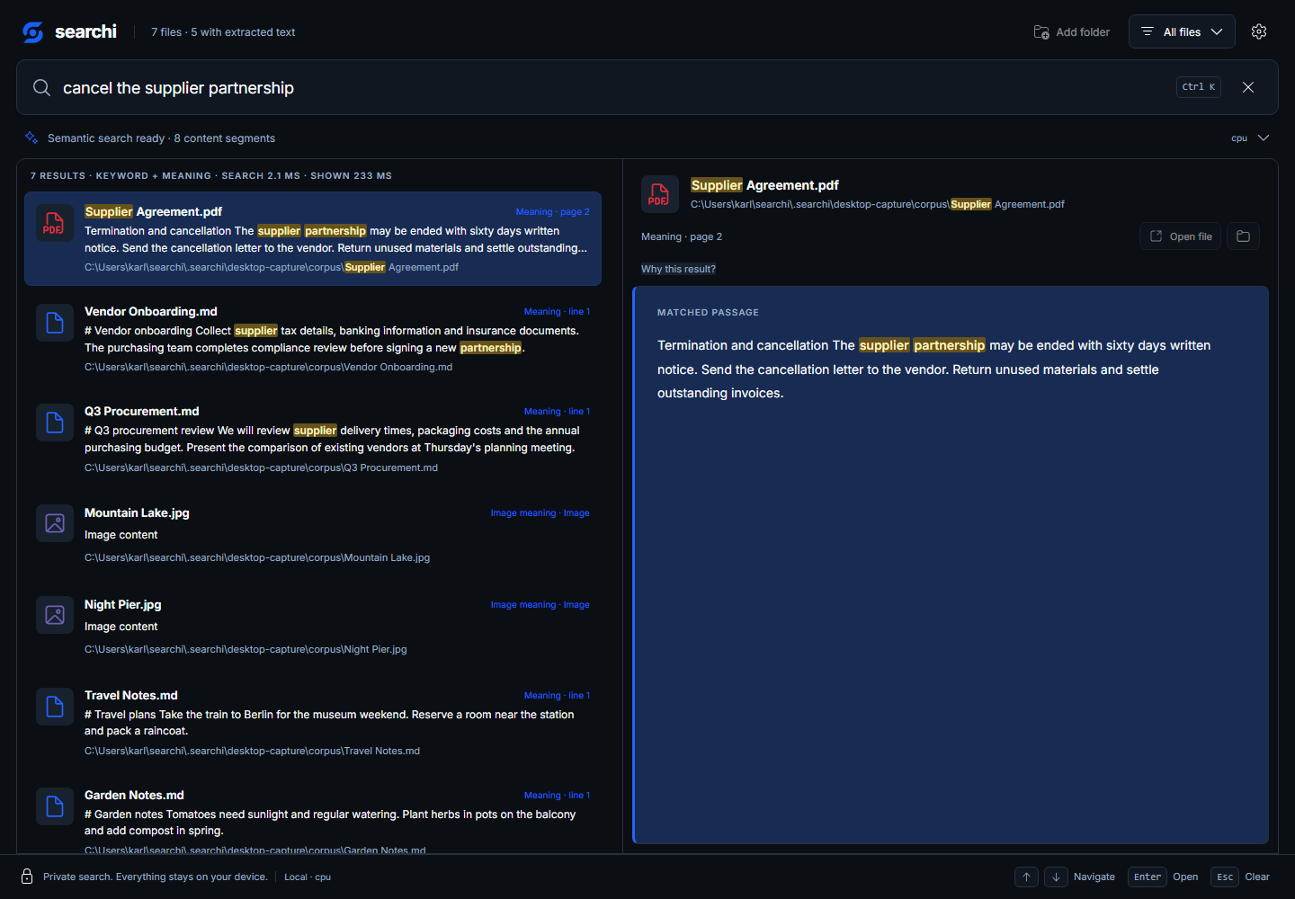
Task: Click file icon of Q3 Procurement.md
Action: click(x=54, y=423)
